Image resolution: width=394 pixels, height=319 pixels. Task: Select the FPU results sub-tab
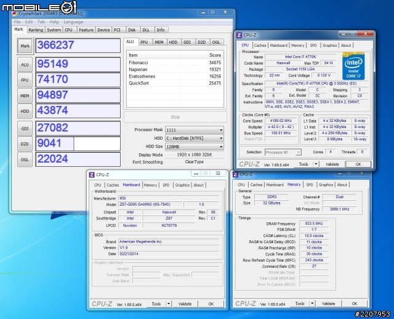[x=144, y=42]
